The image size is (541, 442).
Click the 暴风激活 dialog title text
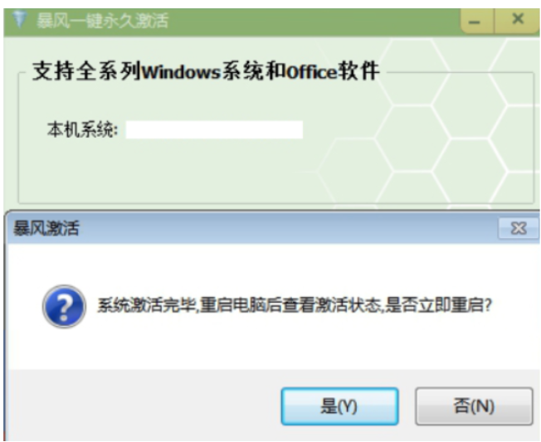coord(46,228)
